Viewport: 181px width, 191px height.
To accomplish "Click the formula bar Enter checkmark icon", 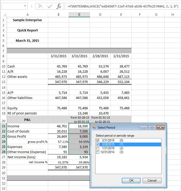I will 49,6.
